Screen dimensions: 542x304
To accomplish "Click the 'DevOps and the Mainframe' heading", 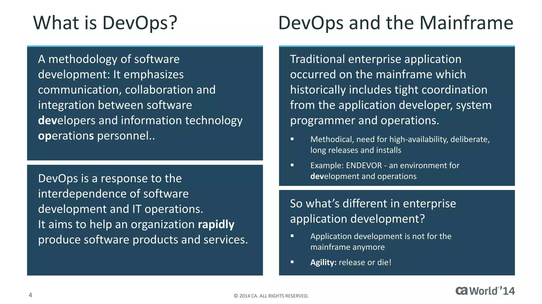I will tap(396, 23).
